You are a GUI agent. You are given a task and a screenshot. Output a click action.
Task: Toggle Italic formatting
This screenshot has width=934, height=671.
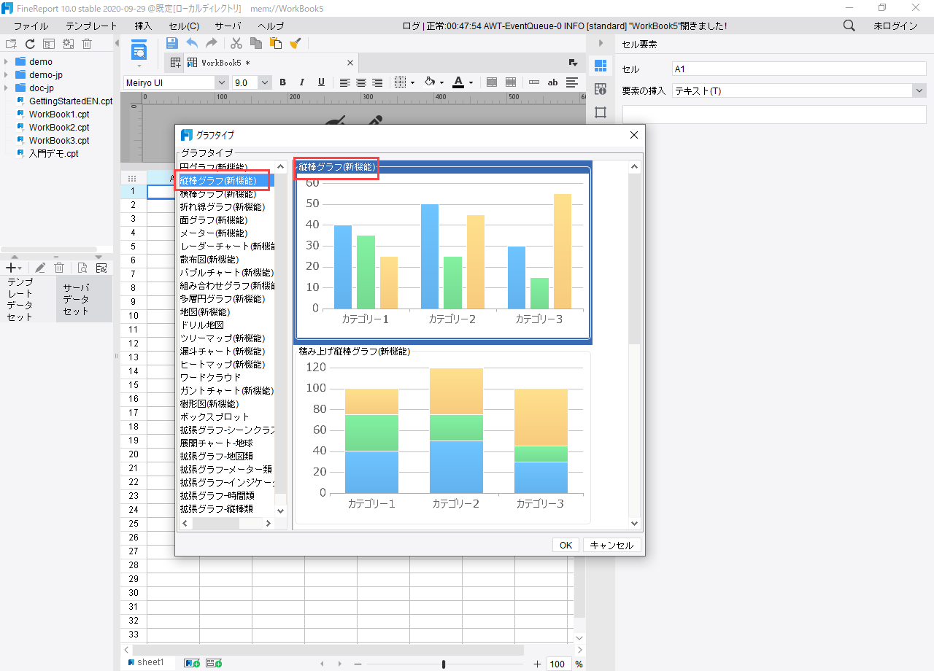click(x=301, y=82)
